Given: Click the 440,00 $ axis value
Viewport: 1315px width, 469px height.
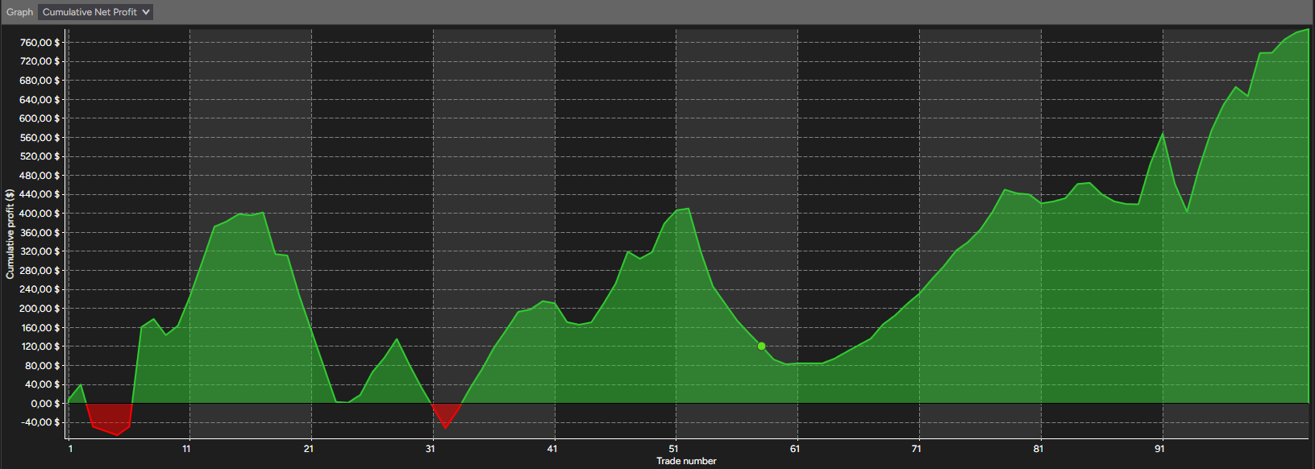Looking at the screenshot, I should pos(40,194).
